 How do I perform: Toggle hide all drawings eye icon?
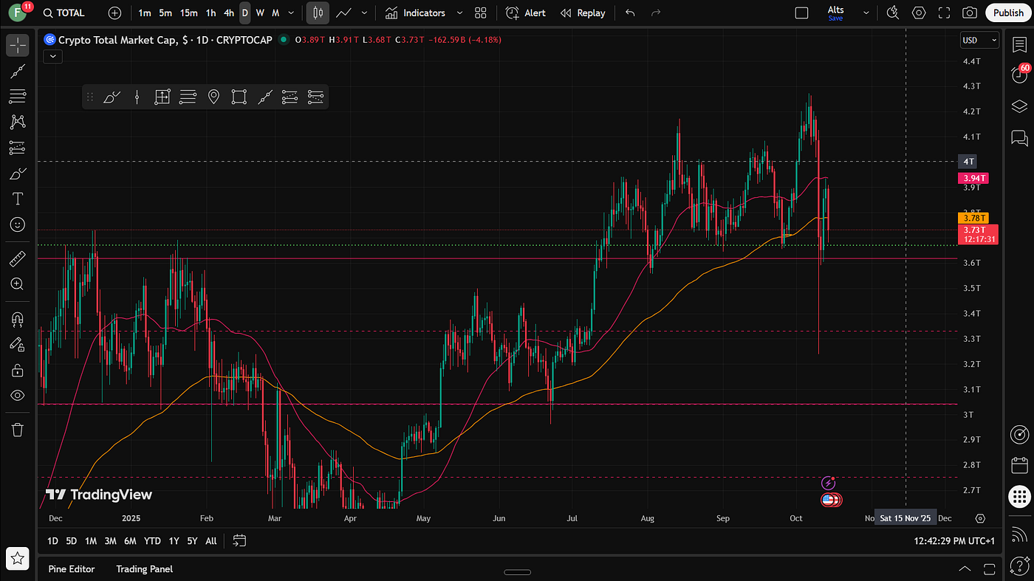[18, 396]
